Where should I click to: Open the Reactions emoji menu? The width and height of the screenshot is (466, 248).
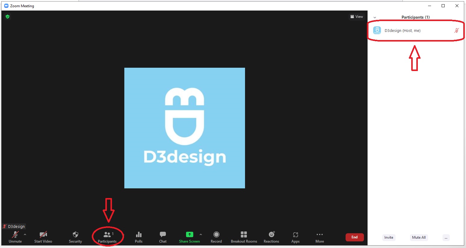[x=272, y=237]
